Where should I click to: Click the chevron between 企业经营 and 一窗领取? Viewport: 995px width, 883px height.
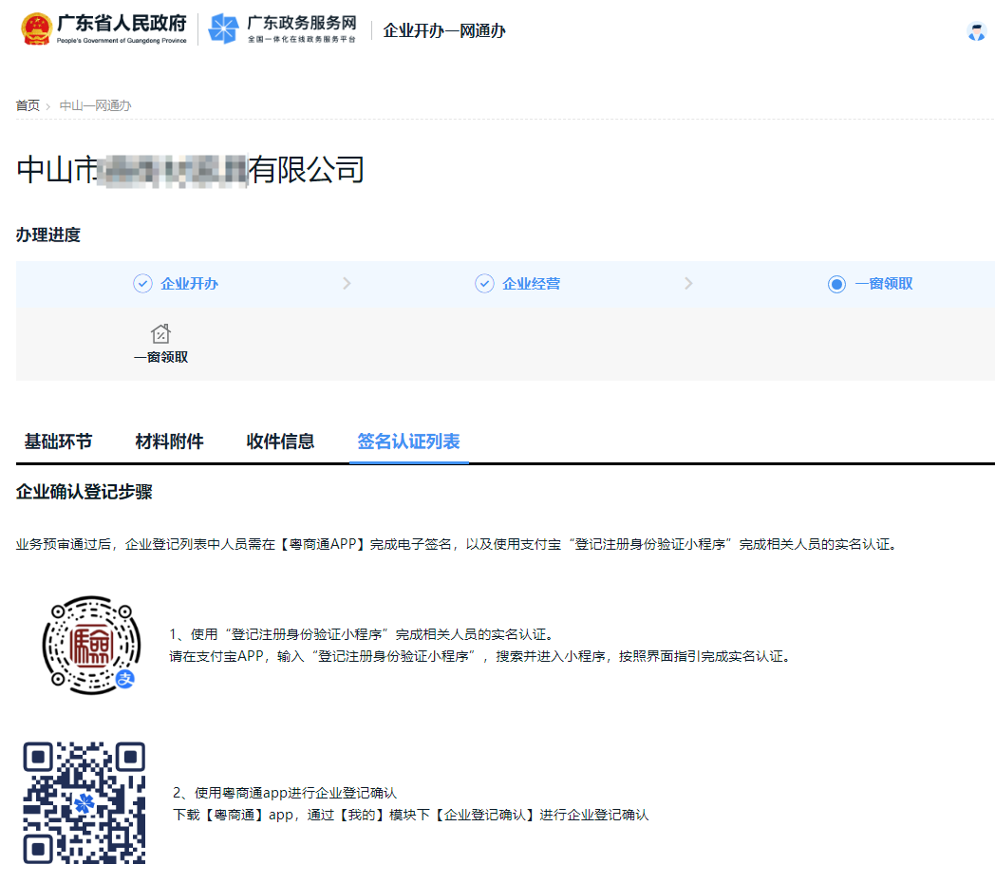tap(688, 283)
